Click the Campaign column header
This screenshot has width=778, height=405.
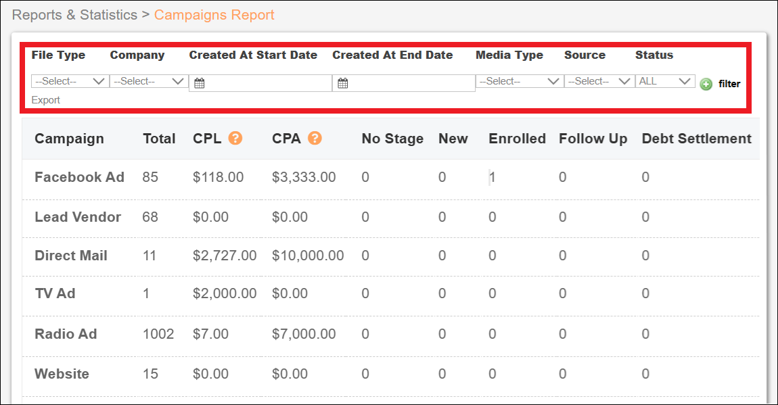pyautogui.click(x=70, y=139)
